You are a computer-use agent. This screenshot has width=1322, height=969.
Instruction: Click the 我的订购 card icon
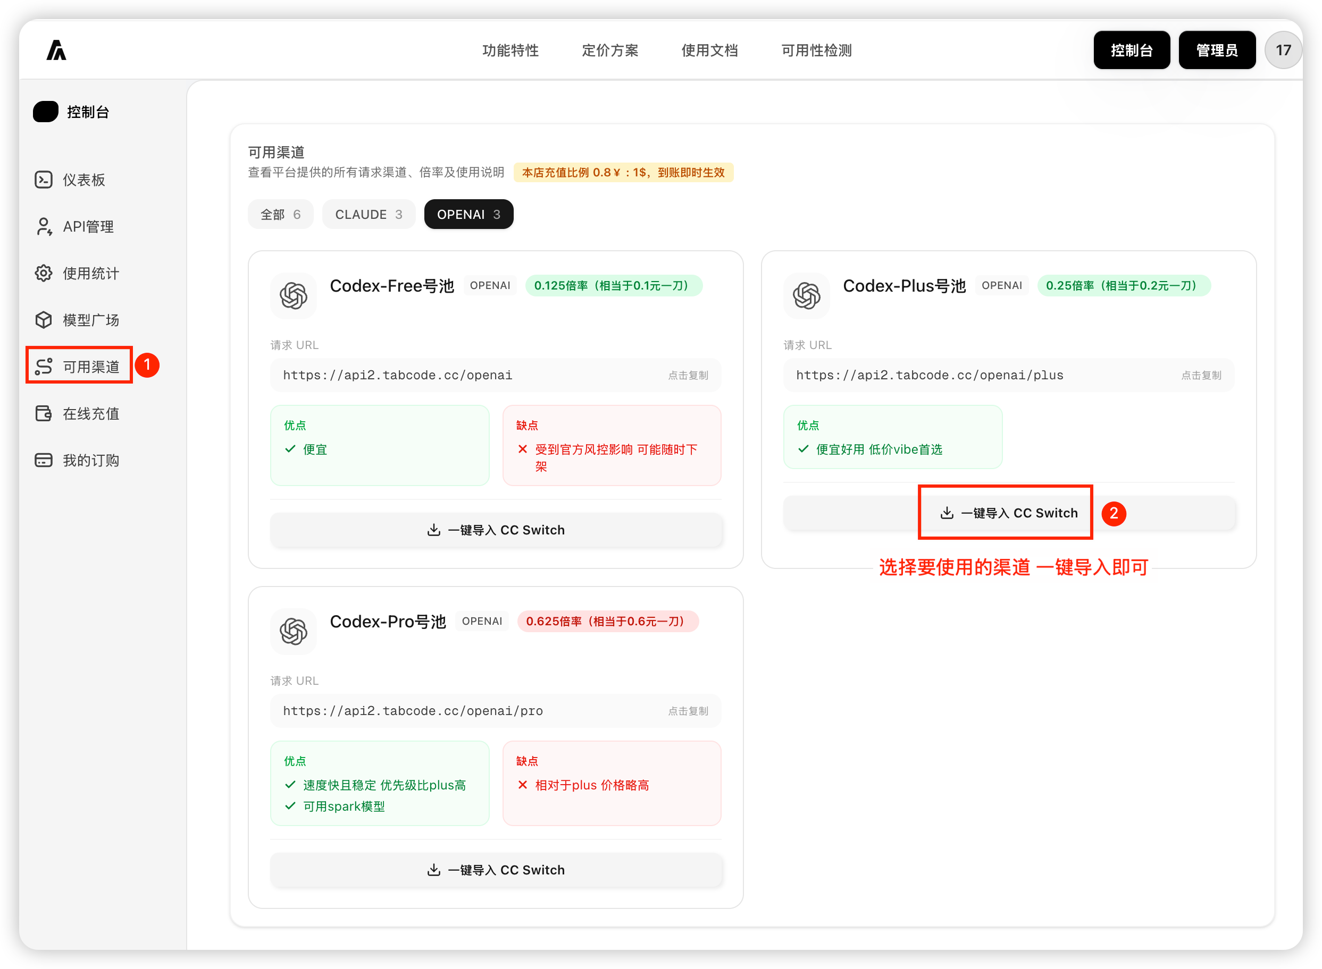point(44,461)
